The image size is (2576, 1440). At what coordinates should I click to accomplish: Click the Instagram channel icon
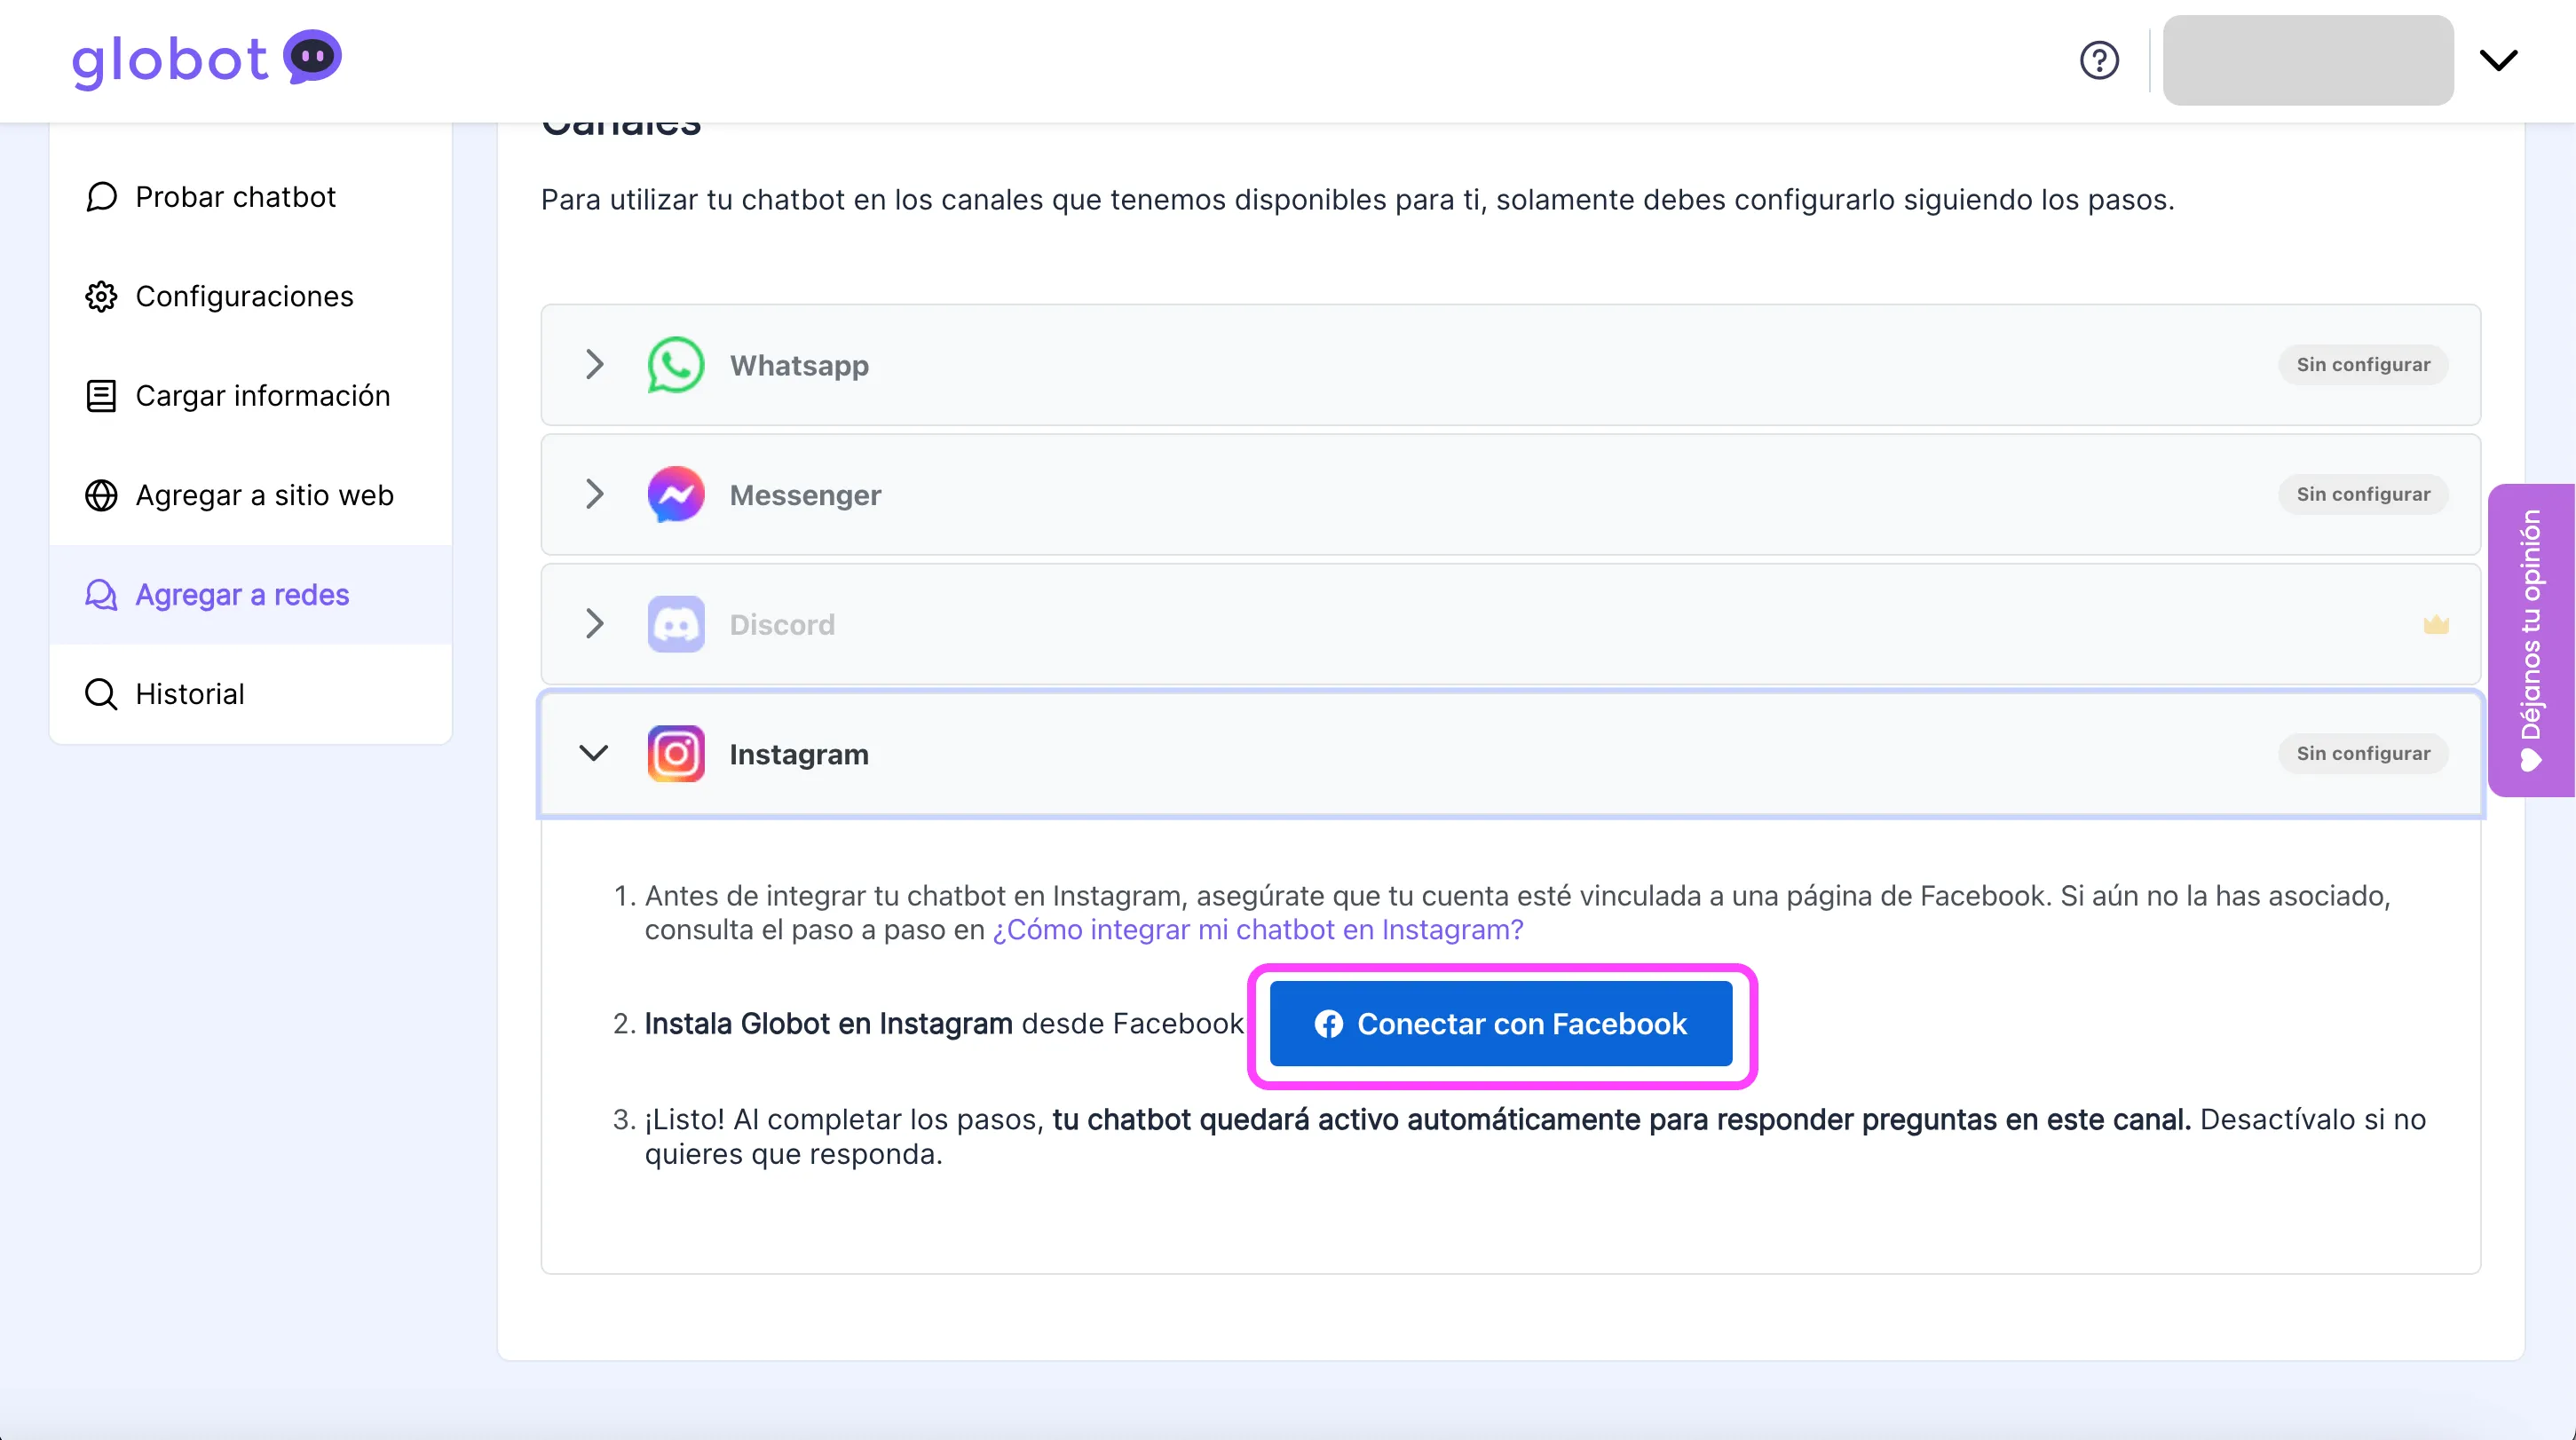(x=675, y=754)
